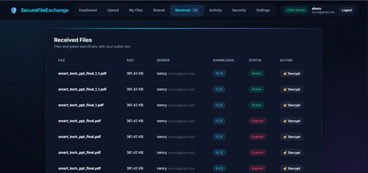
Task: Click the SENDER column header
Action: [x=163, y=60]
